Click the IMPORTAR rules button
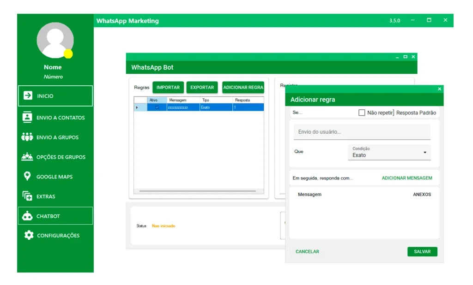 click(x=168, y=87)
